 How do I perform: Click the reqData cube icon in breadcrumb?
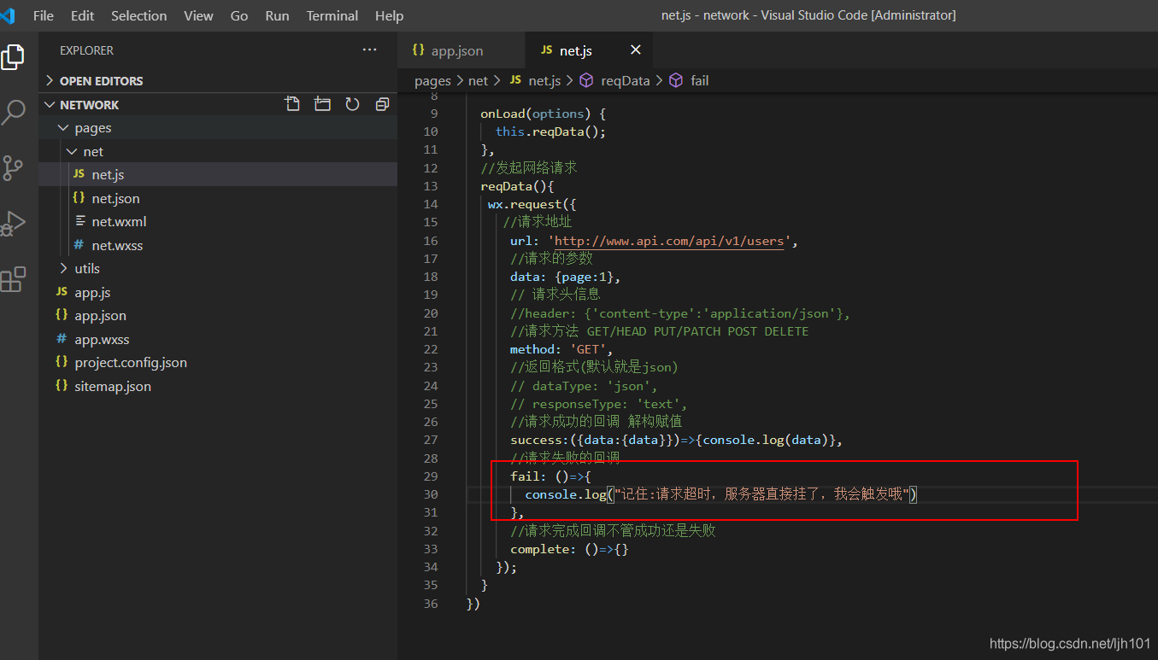tap(586, 80)
